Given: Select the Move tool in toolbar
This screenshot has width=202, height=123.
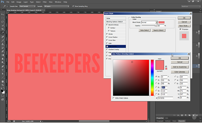Looking at the screenshot, I should [3, 14].
